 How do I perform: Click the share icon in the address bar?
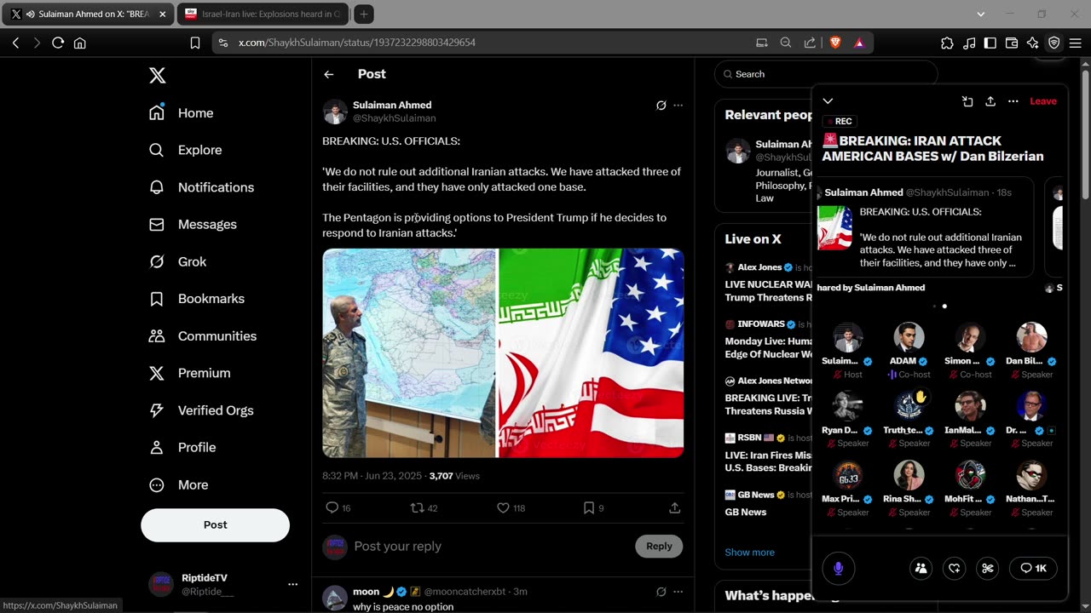pos(810,43)
